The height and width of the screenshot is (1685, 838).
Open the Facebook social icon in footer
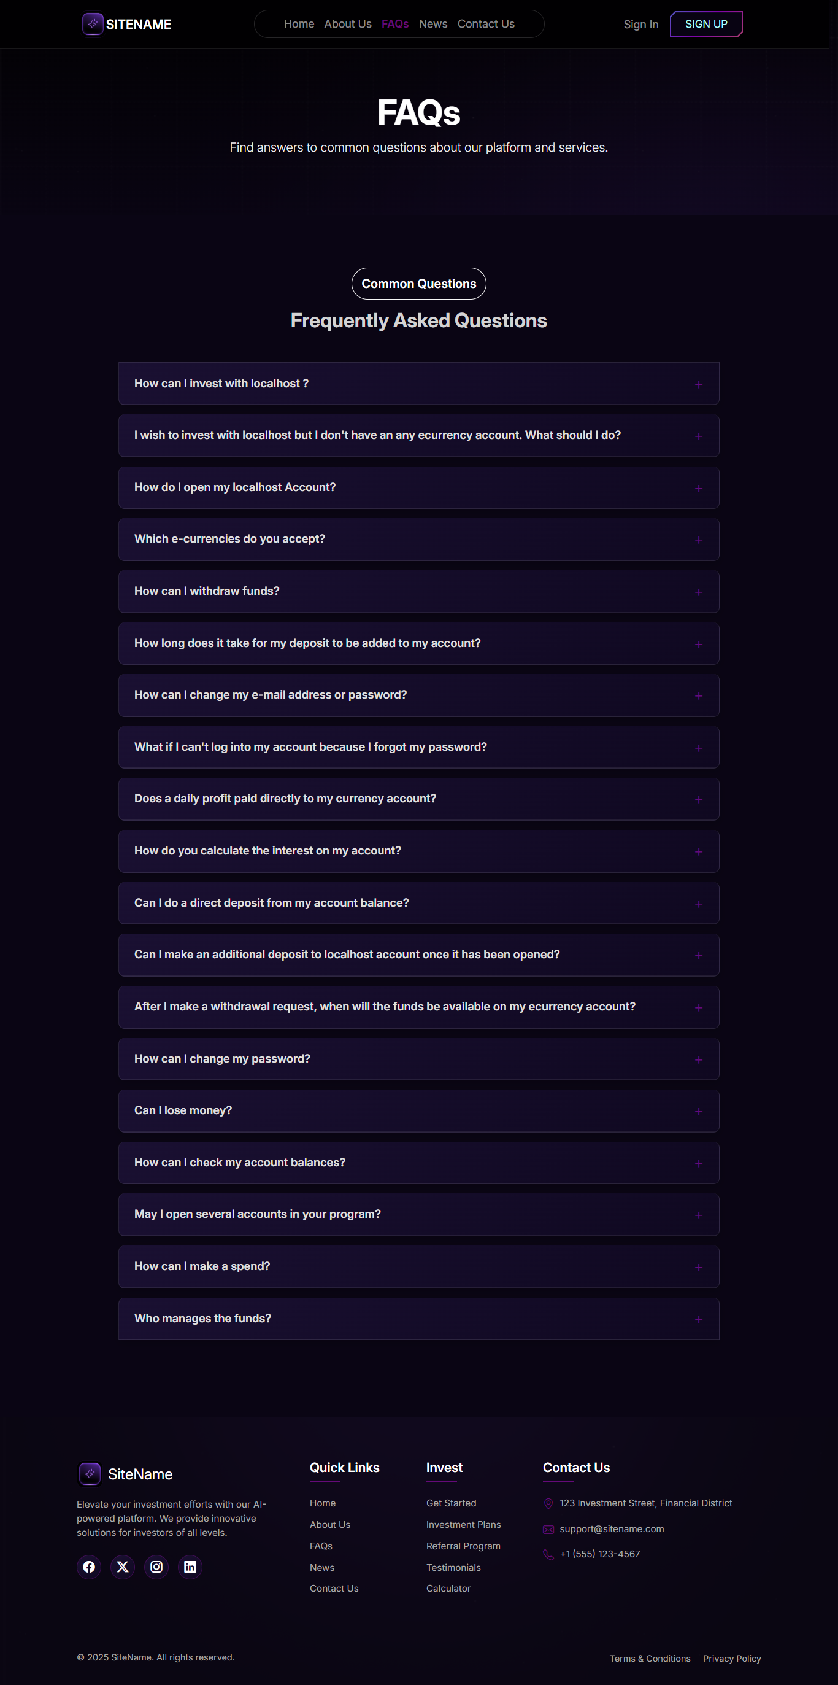click(89, 1567)
